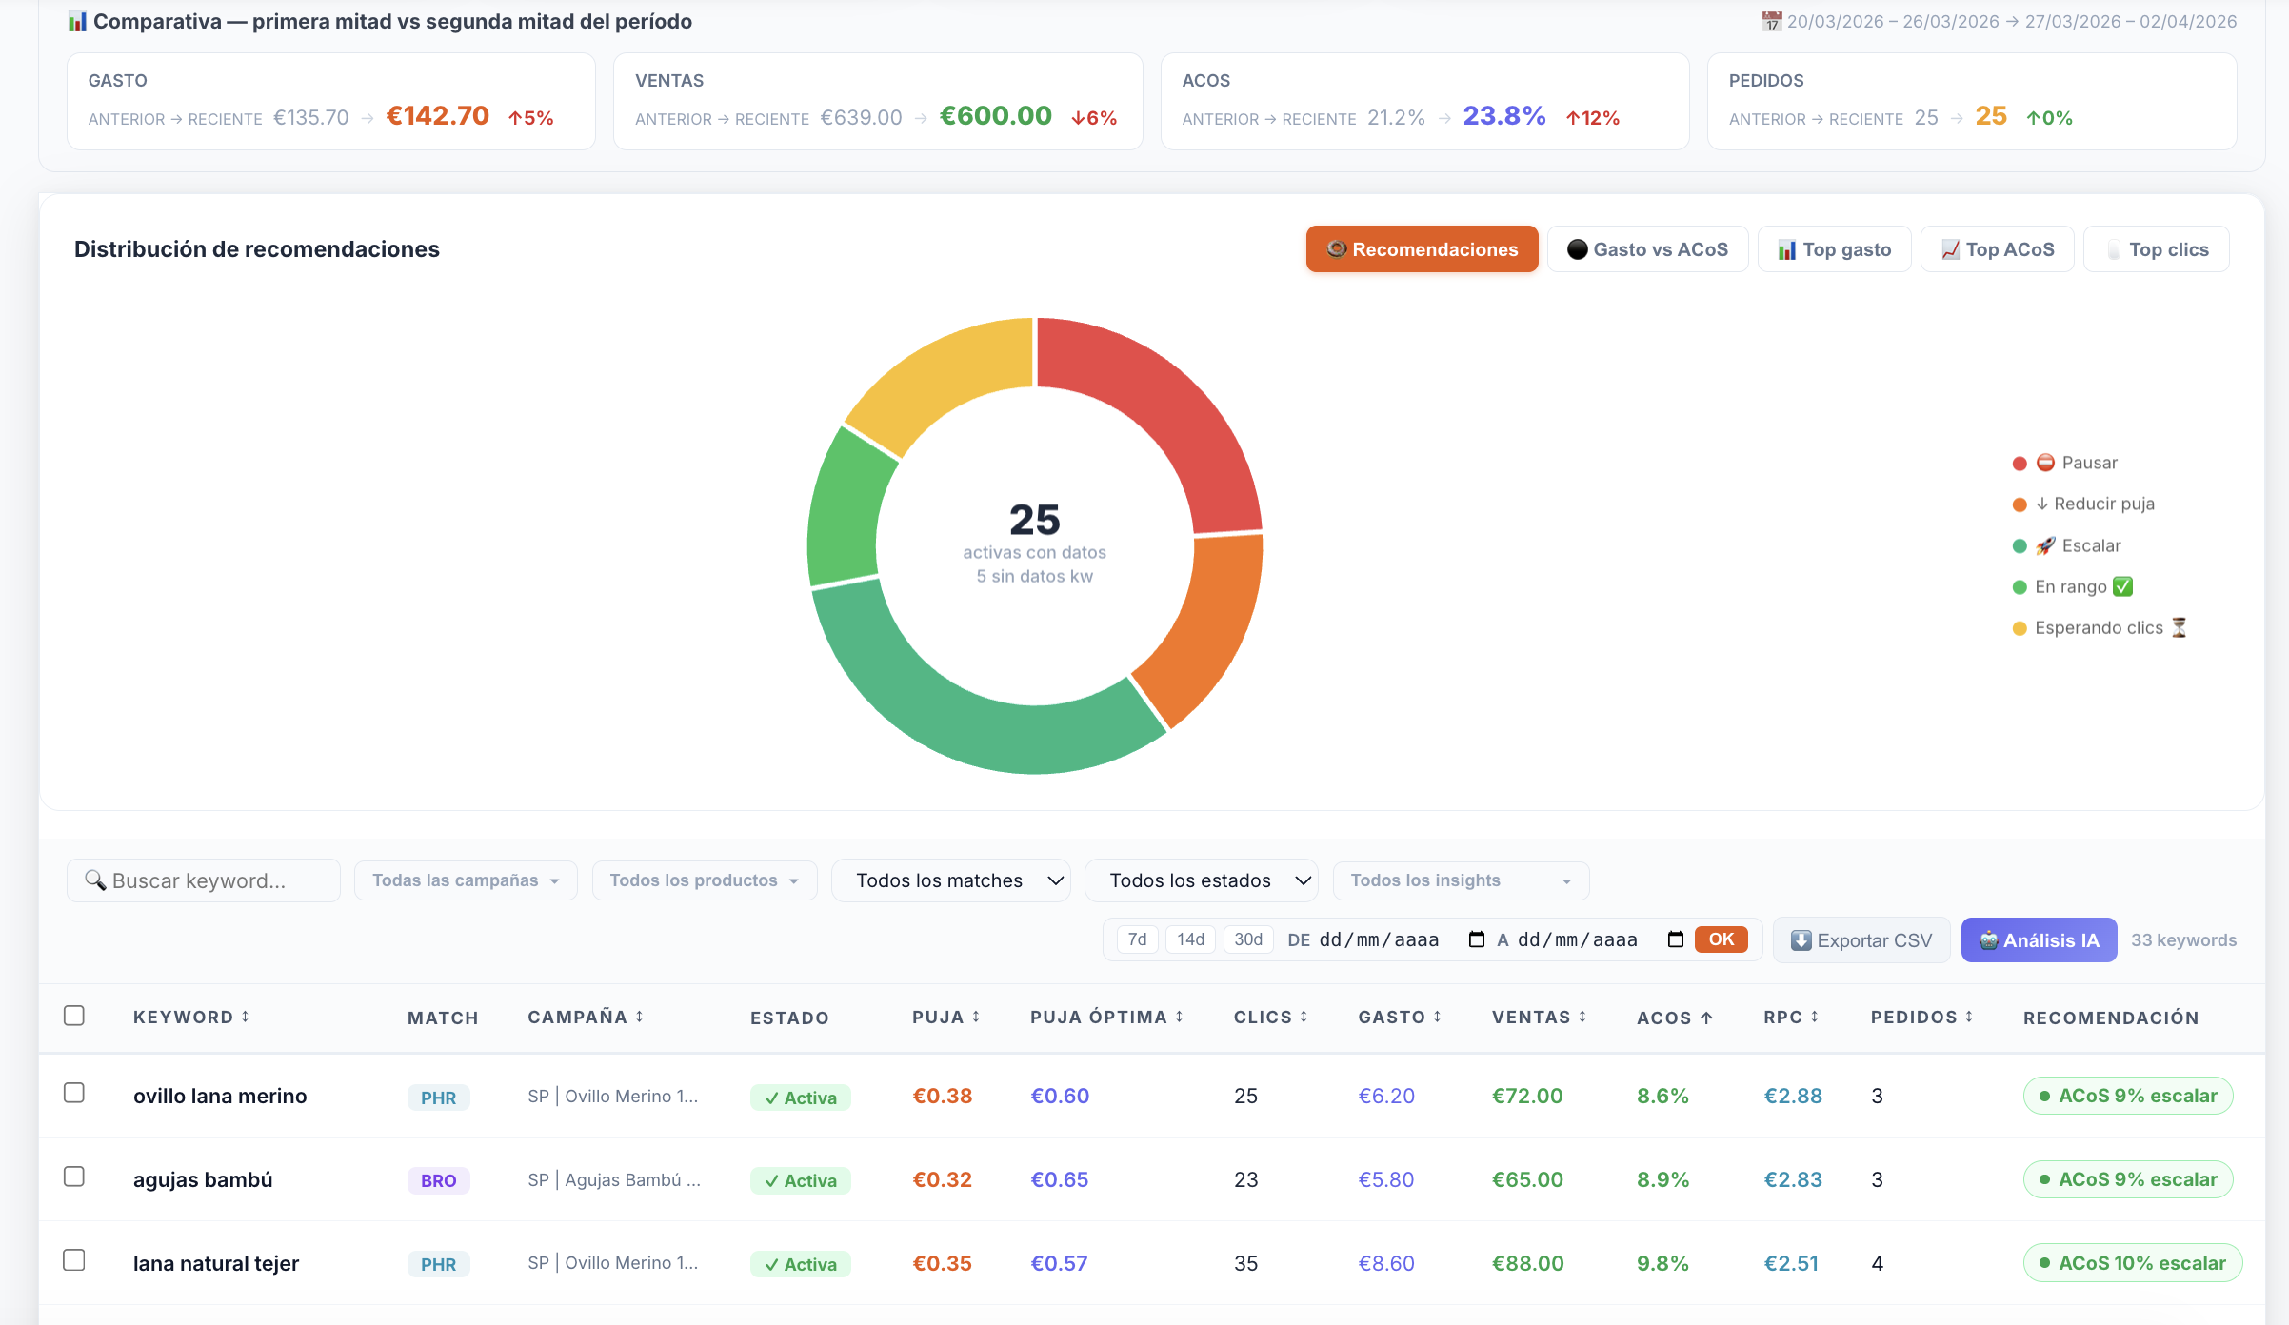The height and width of the screenshot is (1325, 2289).
Task: Click the OK button to apply dates
Action: pyautogui.click(x=1720, y=939)
